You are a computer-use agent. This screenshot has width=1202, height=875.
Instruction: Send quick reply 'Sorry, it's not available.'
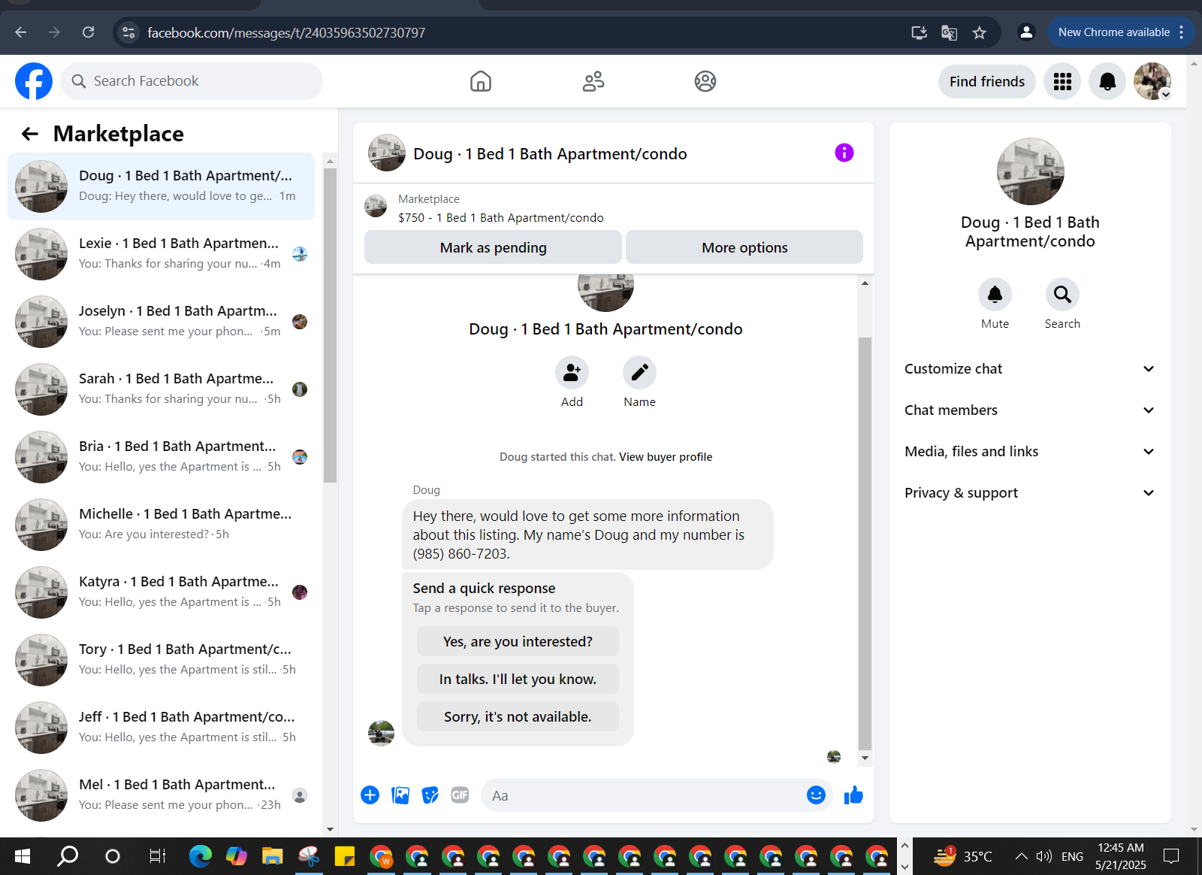click(518, 716)
